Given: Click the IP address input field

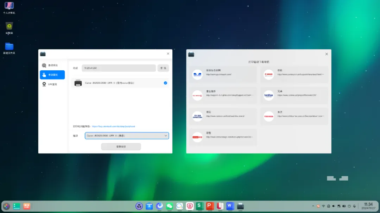Looking at the screenshot, I should pos(119,68).
